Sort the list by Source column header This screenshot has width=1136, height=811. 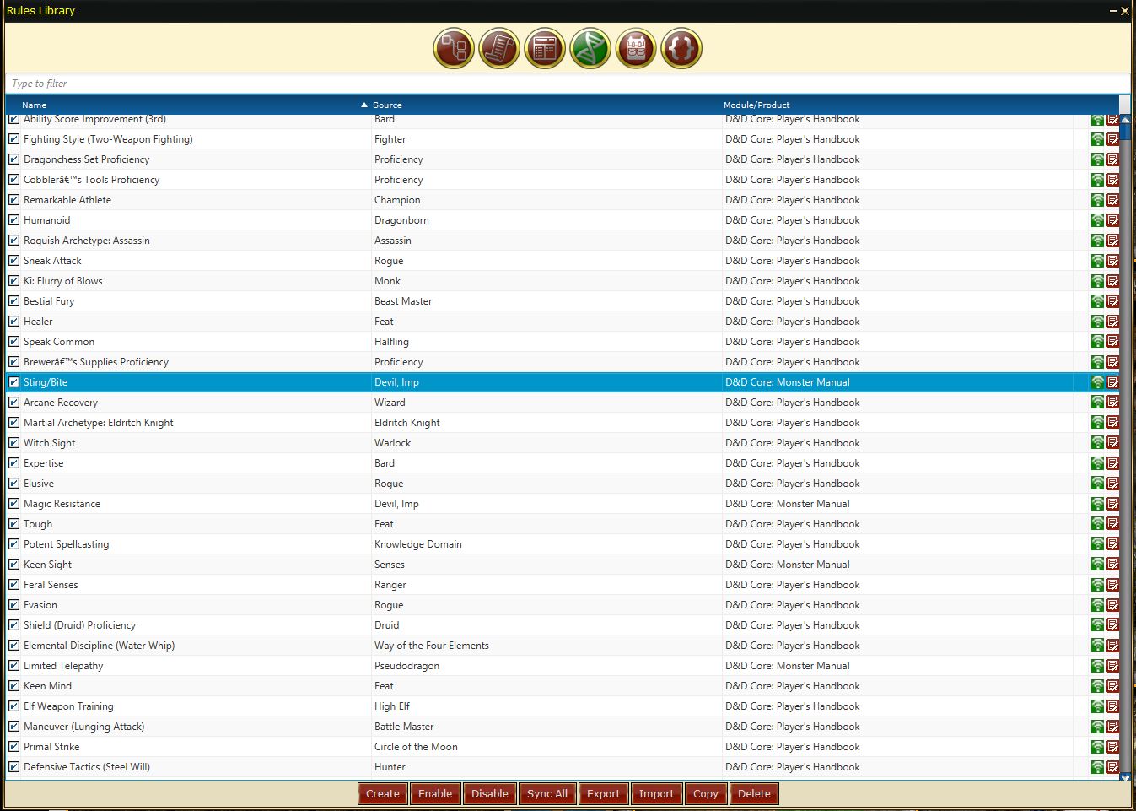tap(387, 105)
